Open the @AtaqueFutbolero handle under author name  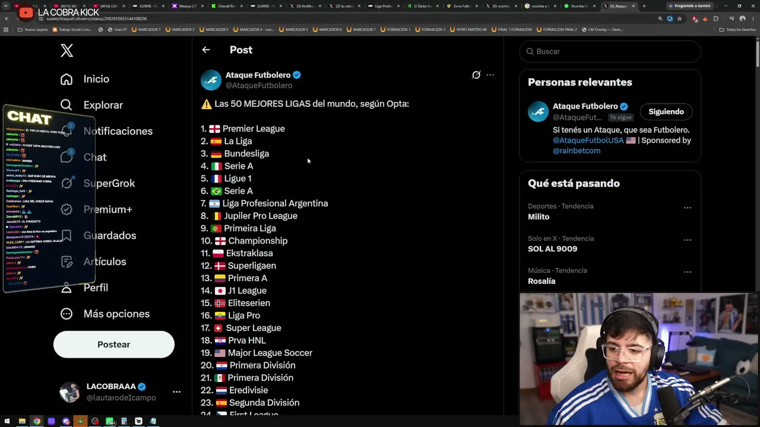tap(259, 85)
